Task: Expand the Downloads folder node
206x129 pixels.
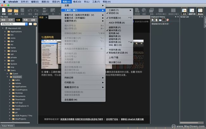Action: click(x=10, y=99)
